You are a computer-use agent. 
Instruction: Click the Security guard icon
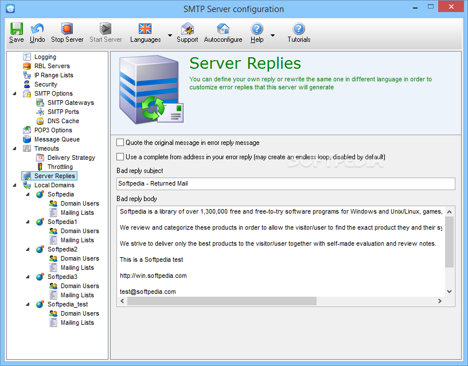(27, 84)
